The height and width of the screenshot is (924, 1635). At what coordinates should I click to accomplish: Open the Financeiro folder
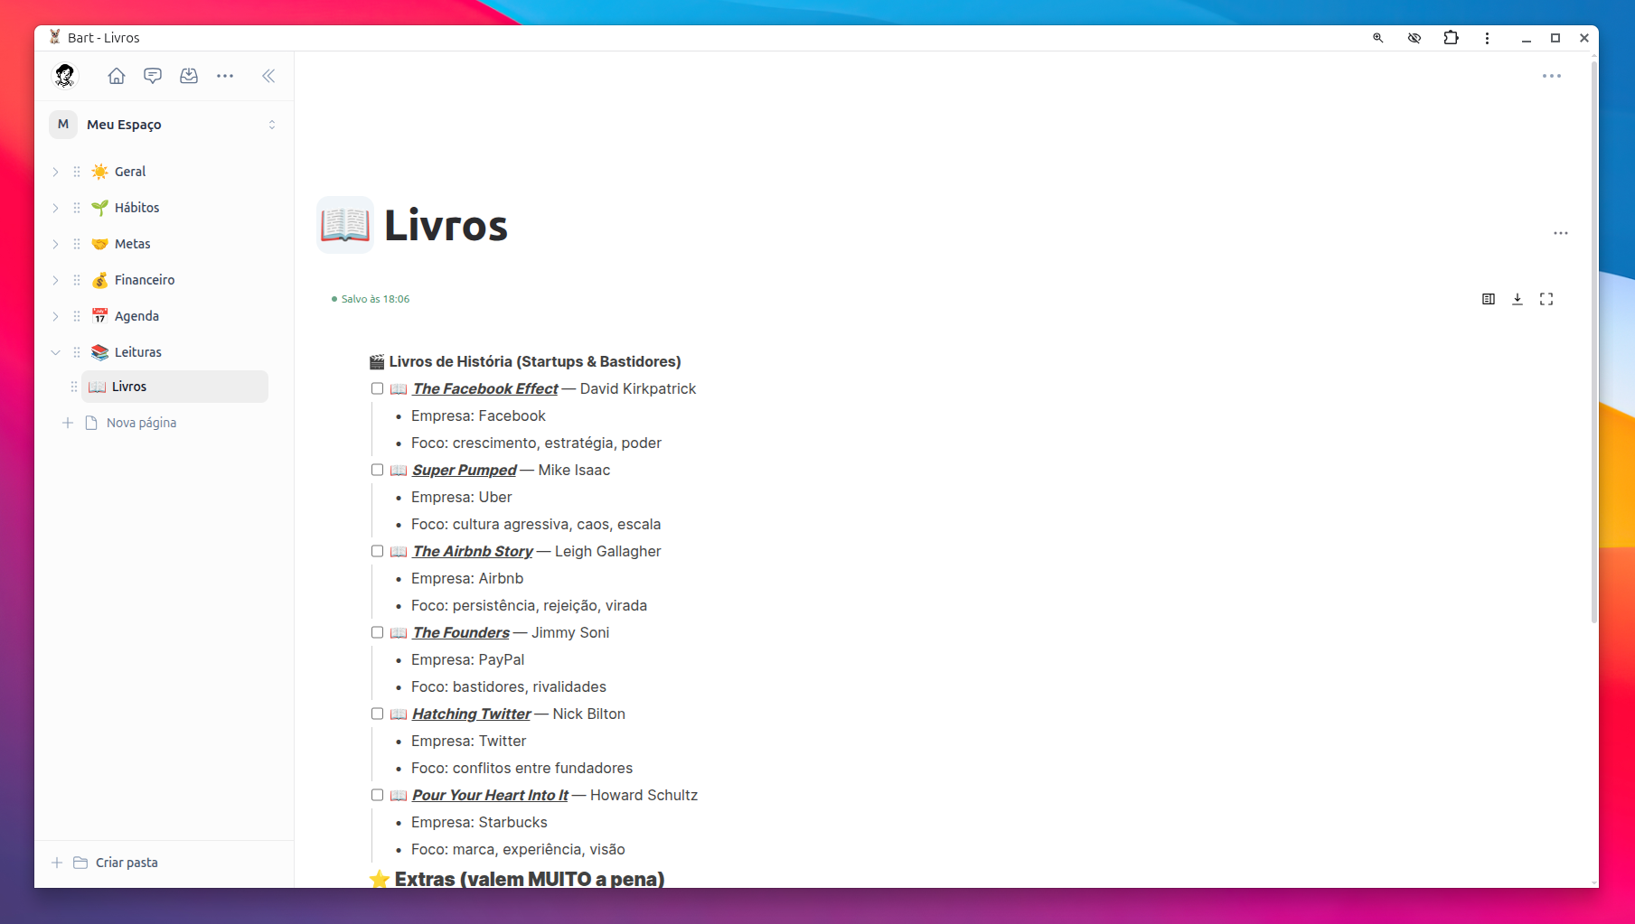pyautogui.click(x=145, y=280)
